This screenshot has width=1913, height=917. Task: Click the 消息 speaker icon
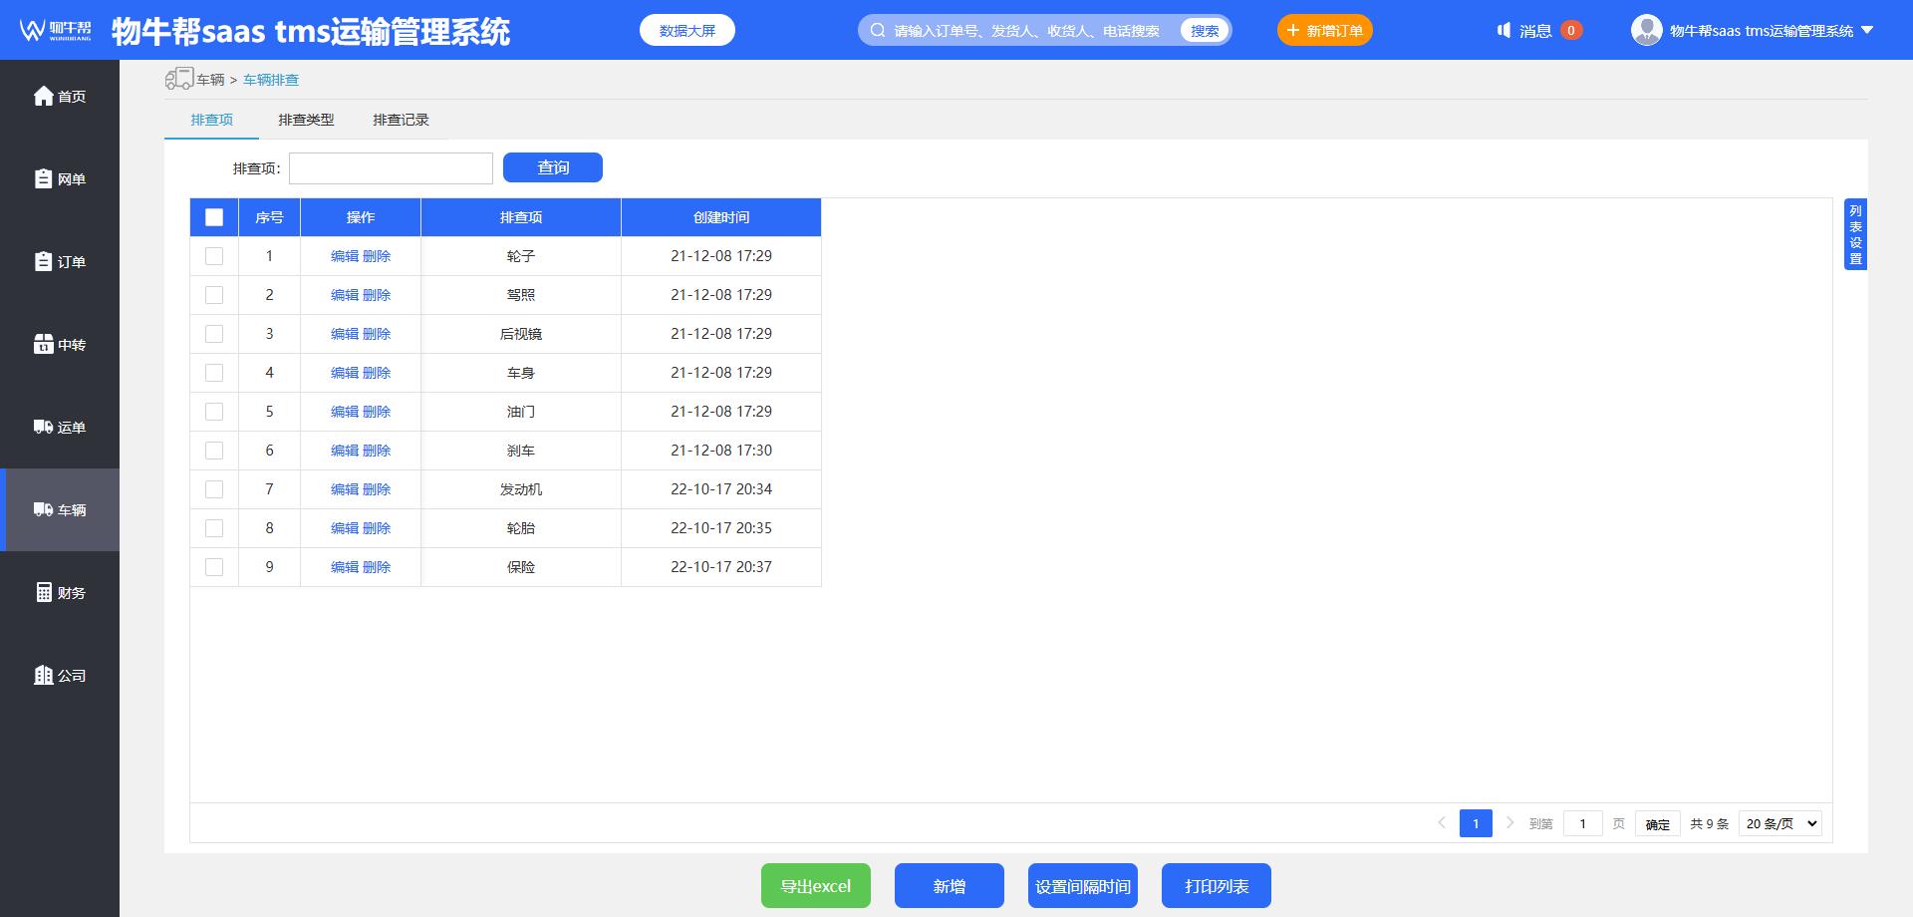[1503, 31]
